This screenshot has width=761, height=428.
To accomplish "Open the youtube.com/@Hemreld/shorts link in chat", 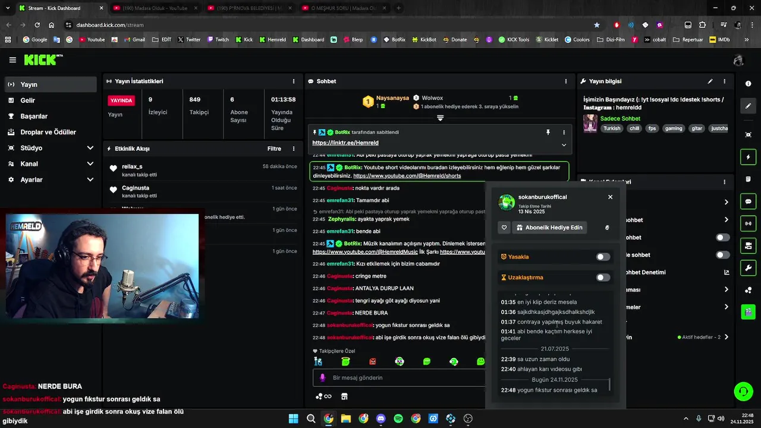I will tap(407, 176).
